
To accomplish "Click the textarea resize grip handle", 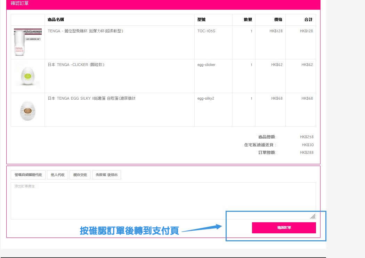I will 313,216.
